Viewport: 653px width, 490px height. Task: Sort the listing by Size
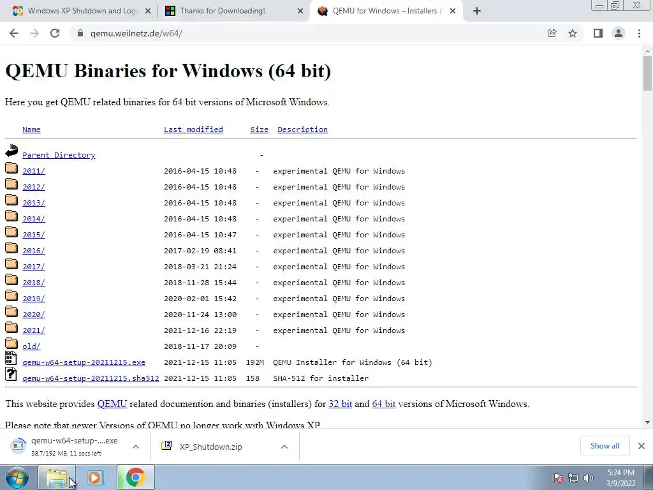259,130
